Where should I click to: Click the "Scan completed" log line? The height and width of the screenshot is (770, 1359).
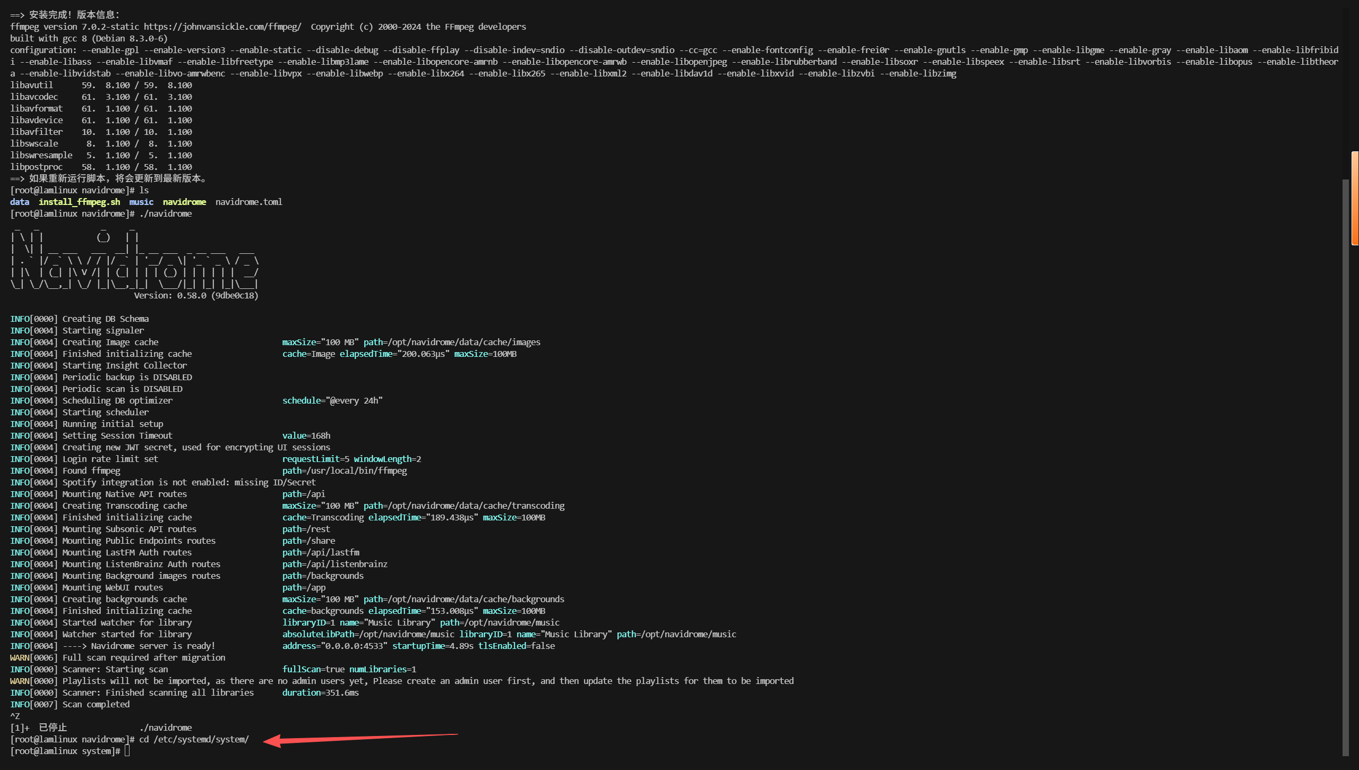(96, 704)
